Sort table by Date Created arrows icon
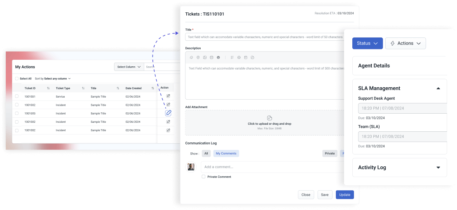The width and height of the screenshot is (457, 210). coord(153,88)
